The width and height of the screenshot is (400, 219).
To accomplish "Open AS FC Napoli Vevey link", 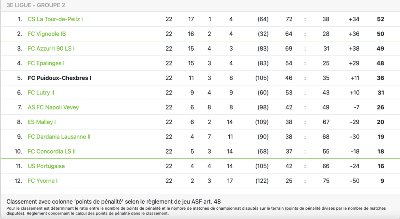I will 53,107.
